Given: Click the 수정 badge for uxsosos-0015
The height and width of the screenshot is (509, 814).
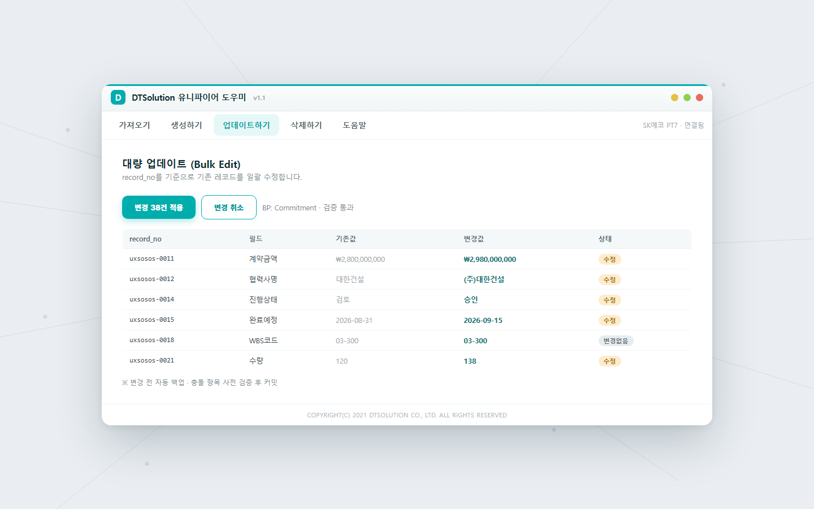Looking at the screenshot, I should (609, 320).
